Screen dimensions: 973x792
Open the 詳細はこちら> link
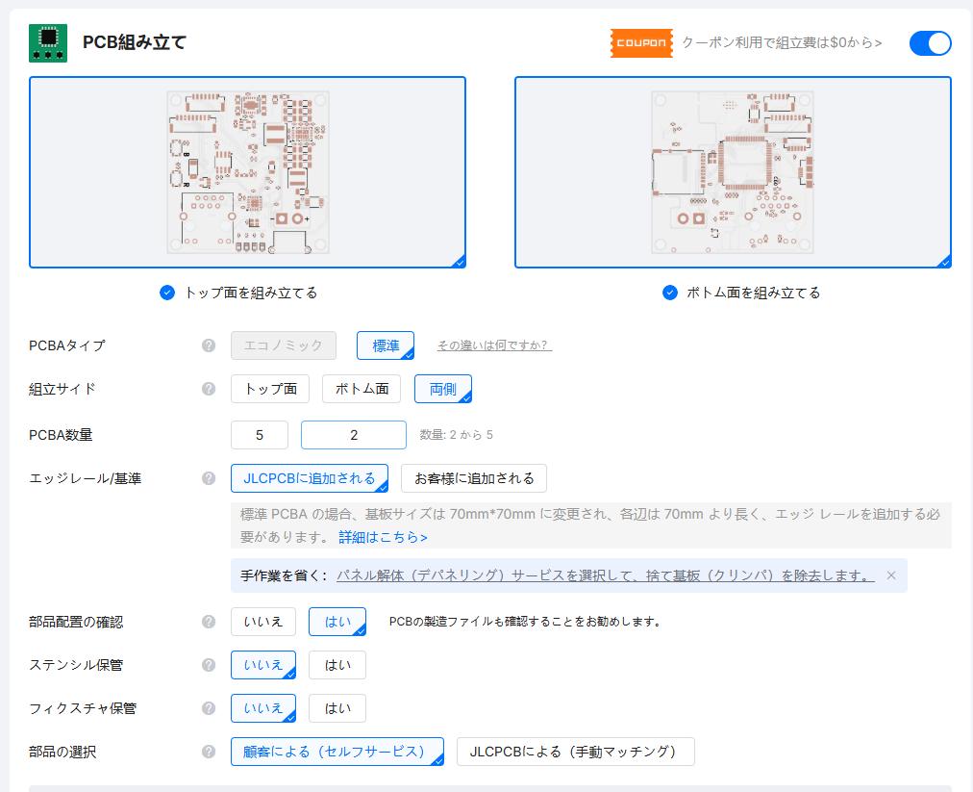pos(383,537)
